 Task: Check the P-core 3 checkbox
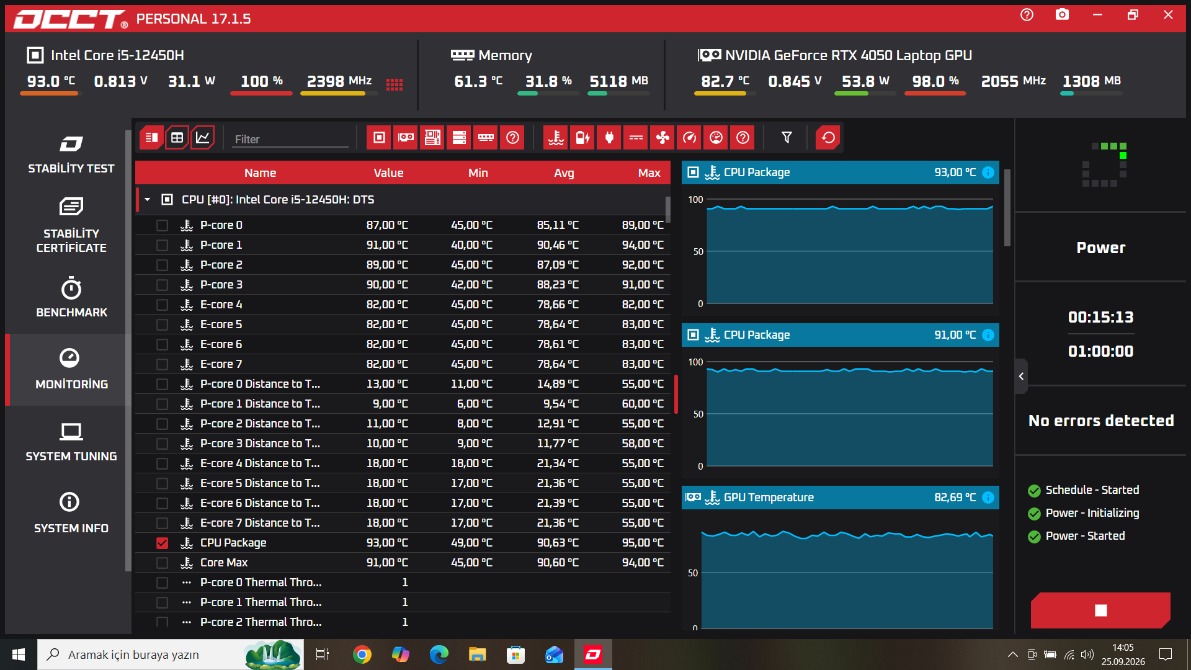click(162, 285)
